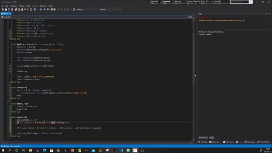Collapse the Sub timer_Tick code block
This screenshot has width=272, height=153.
[x=11, y=104]
